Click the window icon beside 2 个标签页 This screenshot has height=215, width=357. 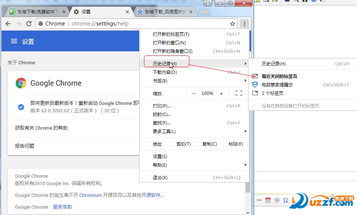coord(255,93)
